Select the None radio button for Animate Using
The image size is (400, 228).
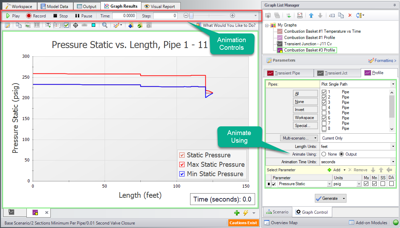tap(324, 154)
